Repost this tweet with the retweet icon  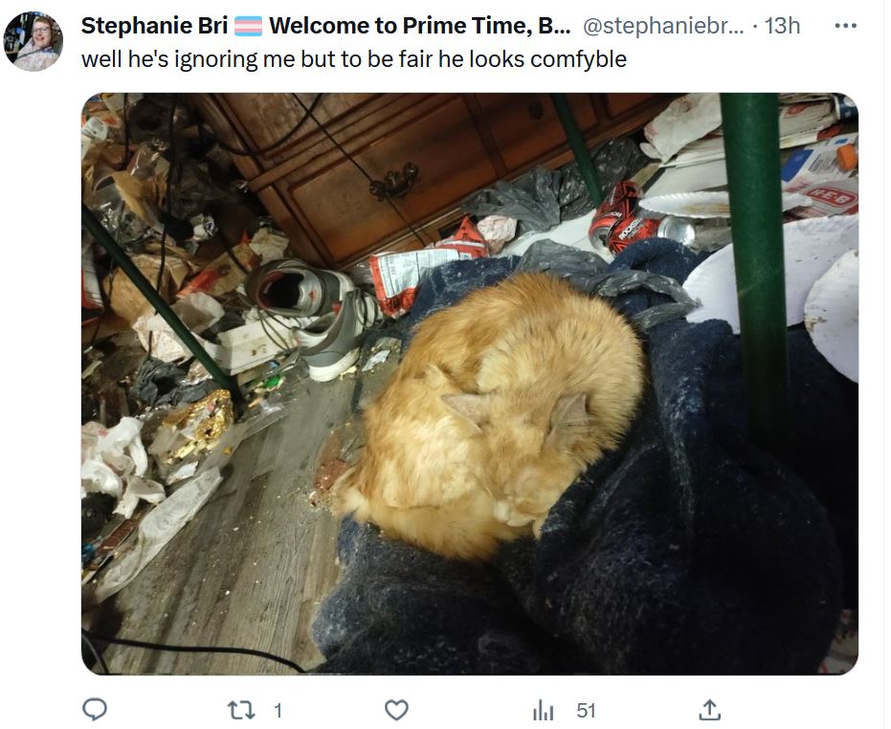click(241, 710)
